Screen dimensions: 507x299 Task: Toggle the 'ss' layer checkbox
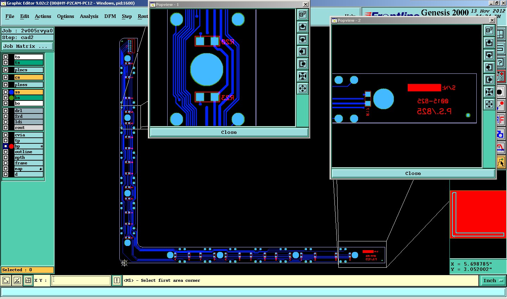(6, 92)
